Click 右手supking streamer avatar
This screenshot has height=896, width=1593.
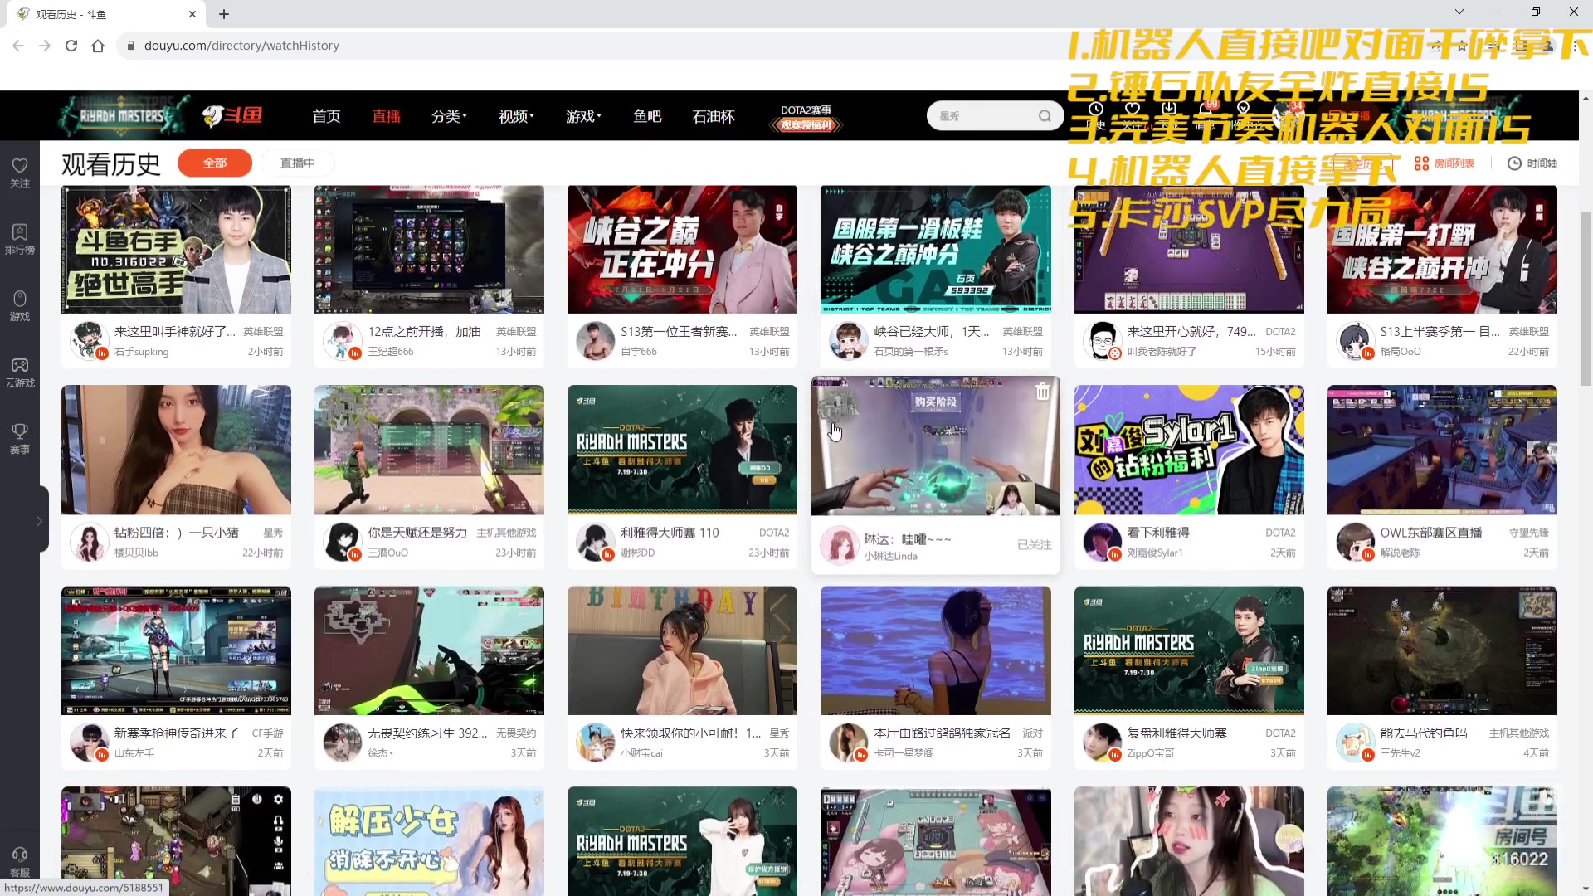coord(90,341)
